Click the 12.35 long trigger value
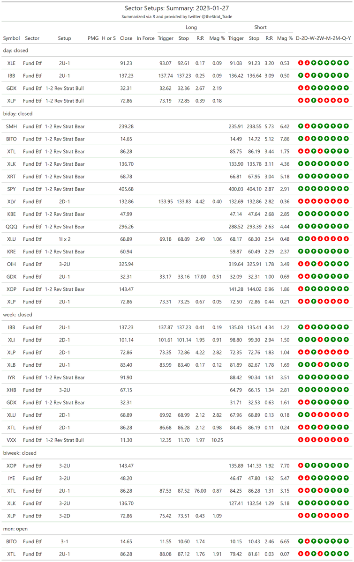Viewport: 354px width, 562px height. tap(166, 440)
